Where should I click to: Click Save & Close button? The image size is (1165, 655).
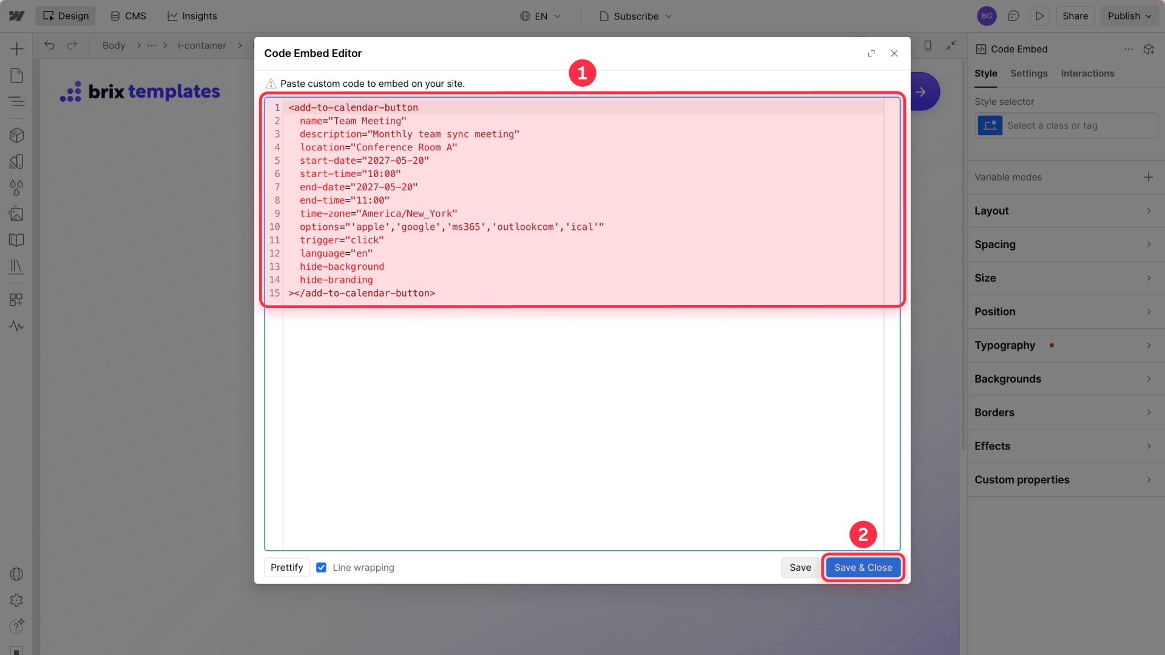click(x=863, y=568)
